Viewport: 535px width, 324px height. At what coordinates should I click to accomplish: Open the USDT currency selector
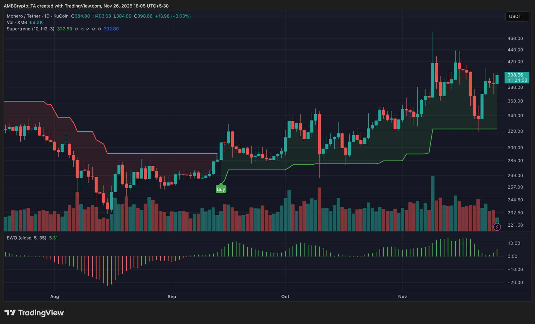[x=517, y=16]
